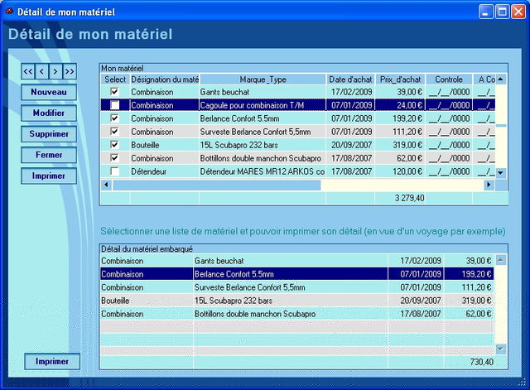Click Controle cell of Gants beuchat row
530x390 pixels.
click(x=449, y=92)
